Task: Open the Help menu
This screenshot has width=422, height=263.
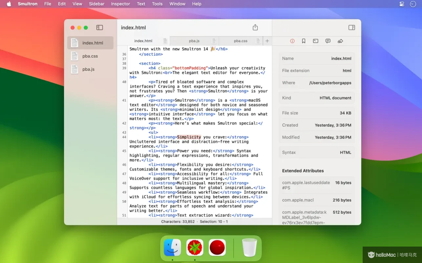Action: point(197,4)
